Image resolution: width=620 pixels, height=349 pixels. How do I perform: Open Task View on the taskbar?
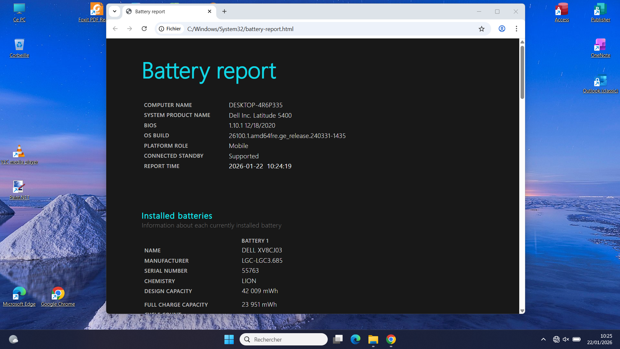(x=338, y=339)
